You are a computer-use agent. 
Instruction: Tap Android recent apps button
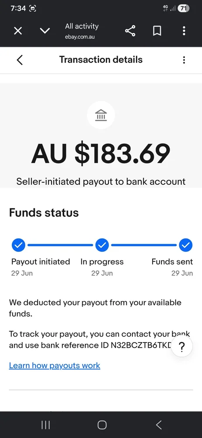pyautogui.click(x=45, y=425)
